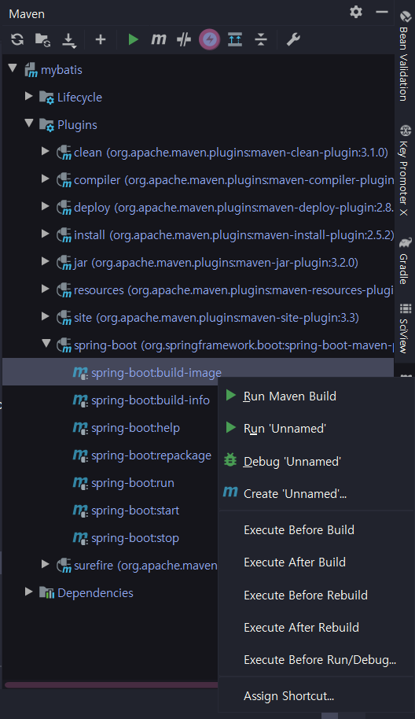Screen dimensions: 415x719
Task: Reload all Maven projects
Action: (17, 39)
